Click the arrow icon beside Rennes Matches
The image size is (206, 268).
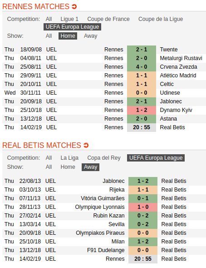(74, 7)
